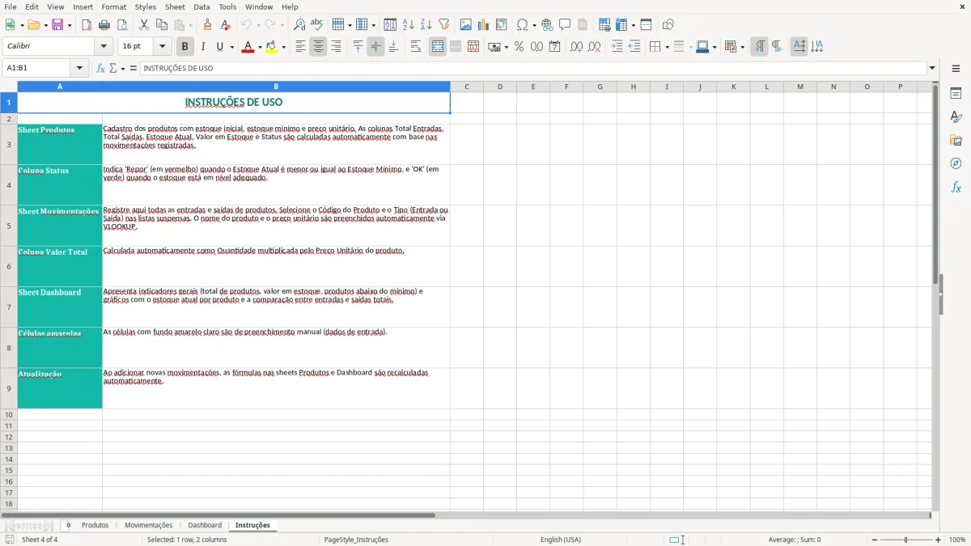Toggle Merge and Center Cells

438,47
